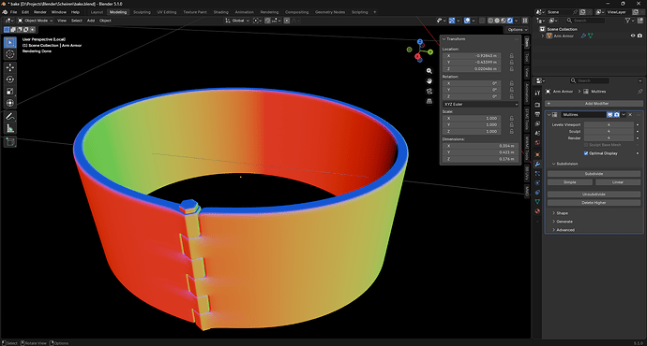Image resolution: width=647 pixels, height=346 pixels.
Task: Click the Add Modifier button
Action: (594, 103)
